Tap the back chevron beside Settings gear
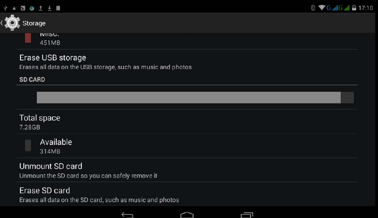Image resolution: width=378 pixels, height=218 pixels. pos(2,23)
